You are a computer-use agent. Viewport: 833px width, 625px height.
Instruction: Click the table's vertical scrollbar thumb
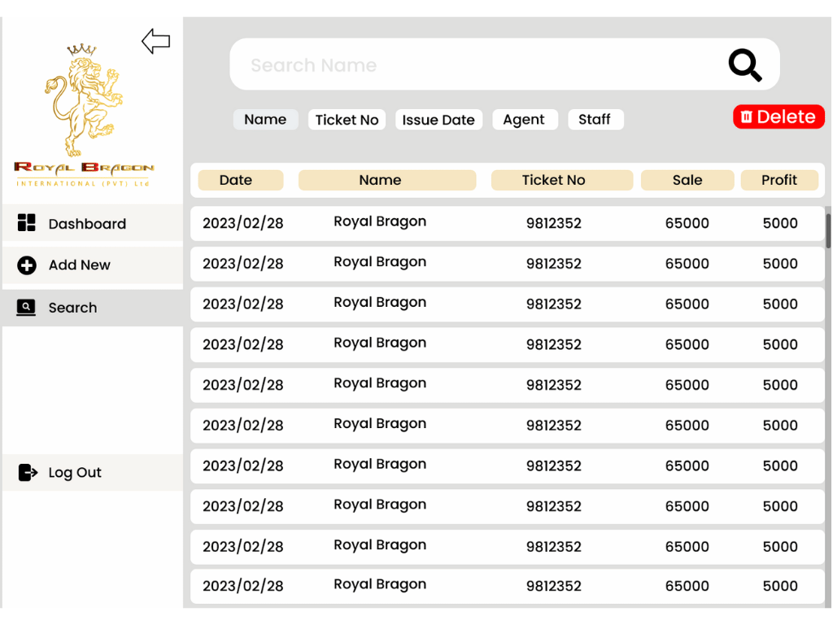point(827,230)
